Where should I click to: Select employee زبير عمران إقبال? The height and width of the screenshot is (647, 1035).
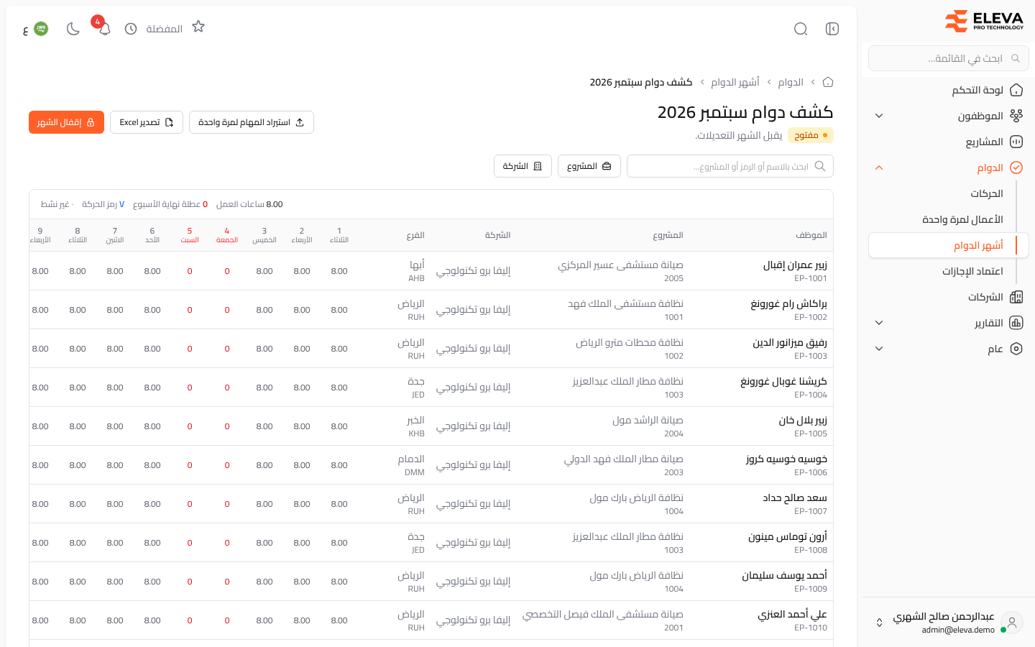pyautogui.click(x=795, y=265)
